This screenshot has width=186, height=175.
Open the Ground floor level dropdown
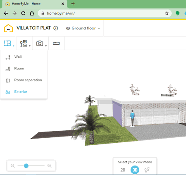pos(83,28)
